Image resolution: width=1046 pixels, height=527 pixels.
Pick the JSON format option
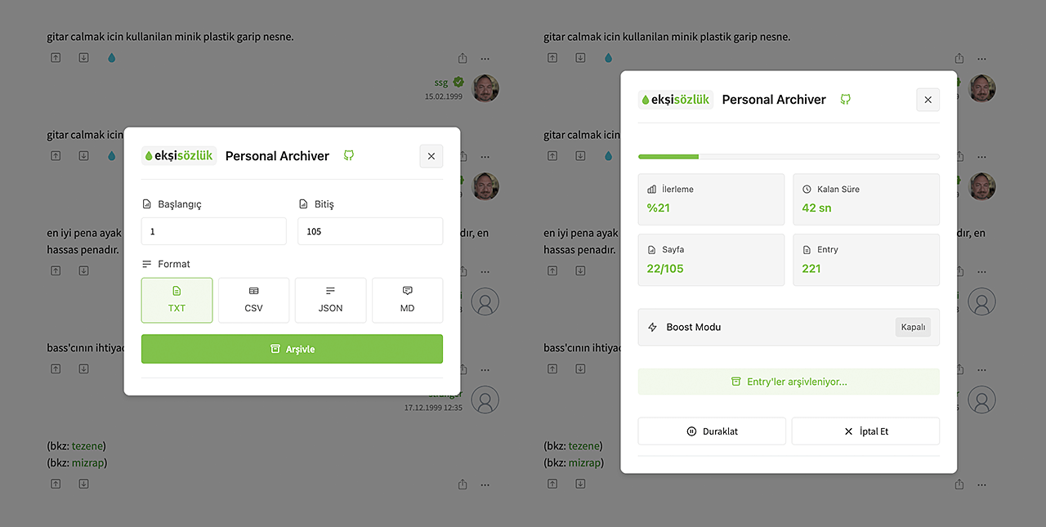point(330,300)
